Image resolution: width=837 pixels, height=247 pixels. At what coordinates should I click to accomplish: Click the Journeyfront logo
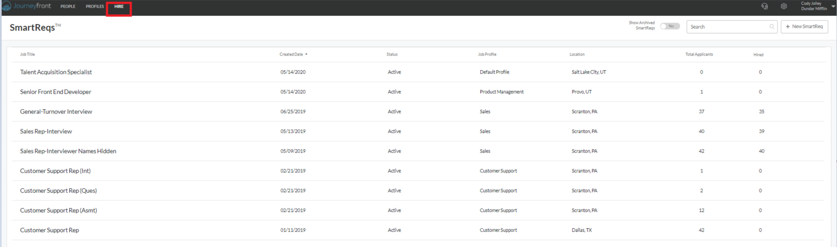26,6
